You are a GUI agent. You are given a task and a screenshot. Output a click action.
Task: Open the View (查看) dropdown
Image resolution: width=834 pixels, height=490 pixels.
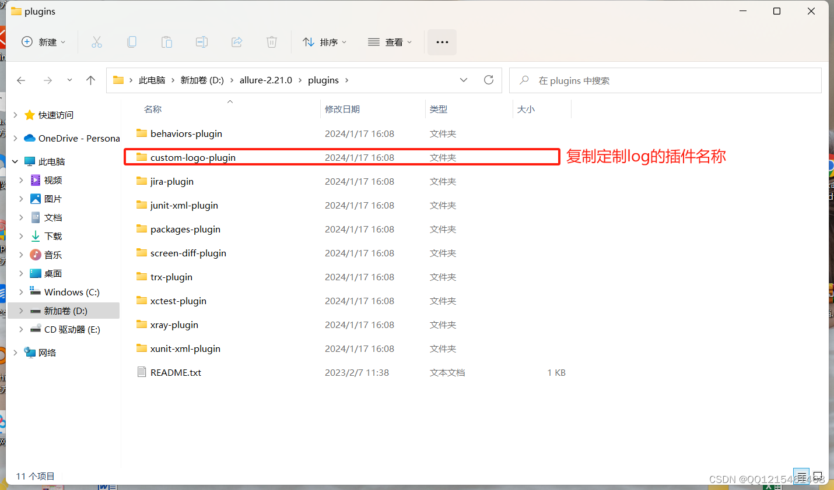390,42
